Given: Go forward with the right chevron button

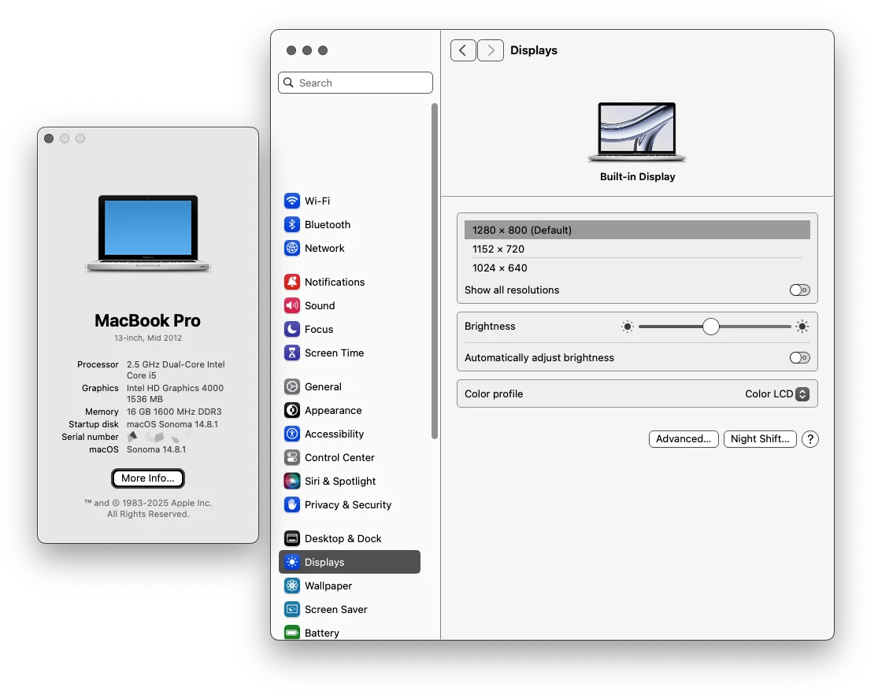Looking at the screenshot, I should 491,50.
